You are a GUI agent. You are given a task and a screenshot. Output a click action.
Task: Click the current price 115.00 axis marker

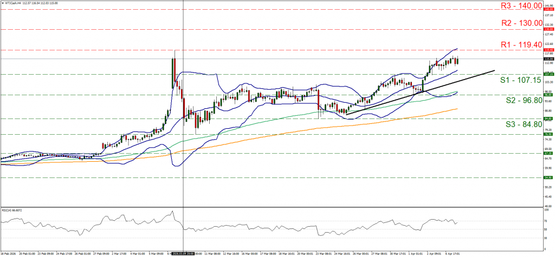tap(548, 58)
